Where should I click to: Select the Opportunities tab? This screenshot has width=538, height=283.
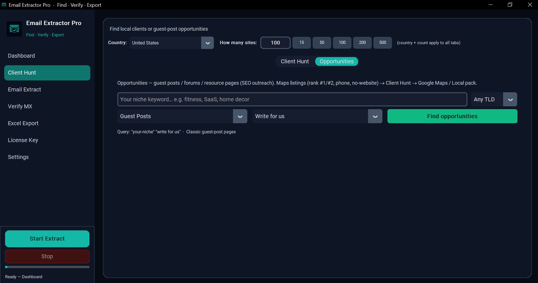(x=337, y=61)
